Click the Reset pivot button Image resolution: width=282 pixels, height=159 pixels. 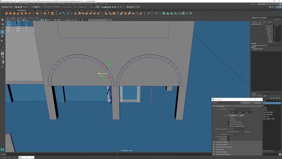241,115
